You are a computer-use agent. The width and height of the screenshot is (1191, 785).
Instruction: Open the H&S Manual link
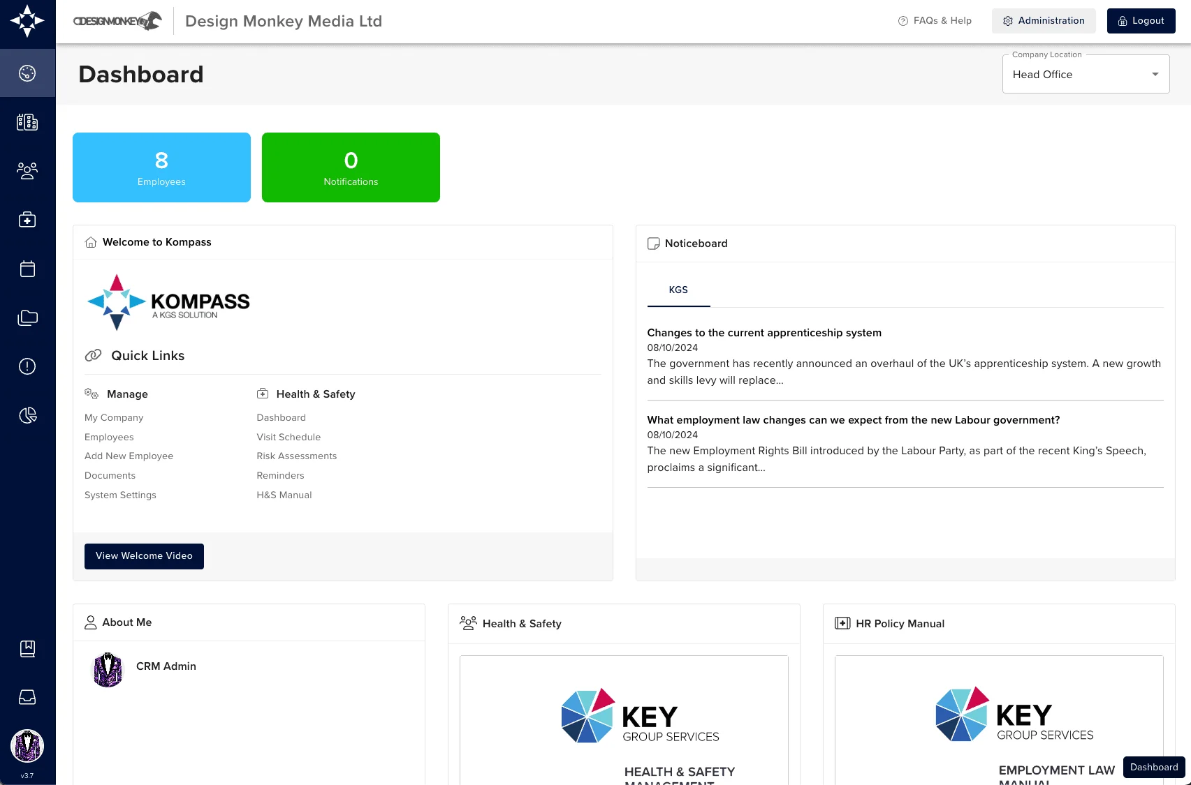coord(284,495)
